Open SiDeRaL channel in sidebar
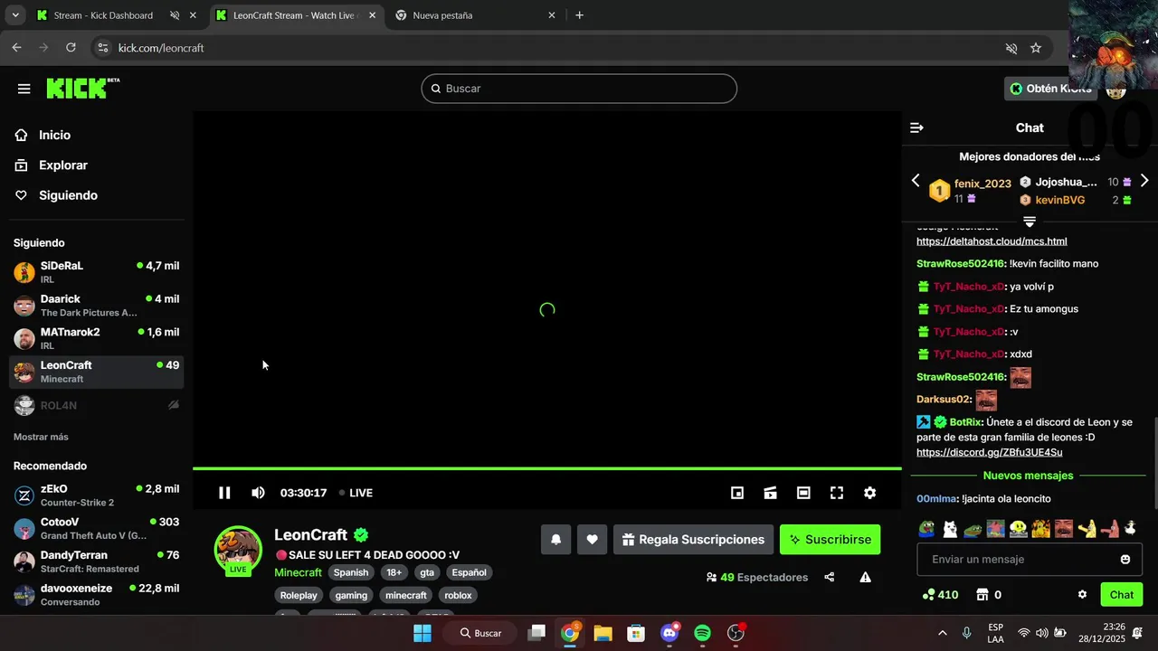Screen dimensions: 1158x651 96,272
